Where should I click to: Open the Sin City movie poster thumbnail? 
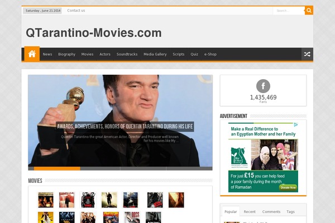(155, 200)
